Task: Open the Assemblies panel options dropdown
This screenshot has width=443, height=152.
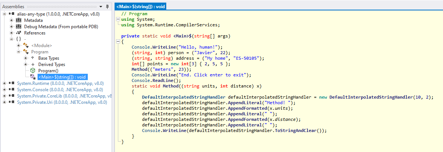Action: 101,6
